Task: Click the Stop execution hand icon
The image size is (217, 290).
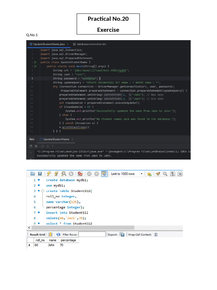Action: pyautogui.click(x=71, y=174)
